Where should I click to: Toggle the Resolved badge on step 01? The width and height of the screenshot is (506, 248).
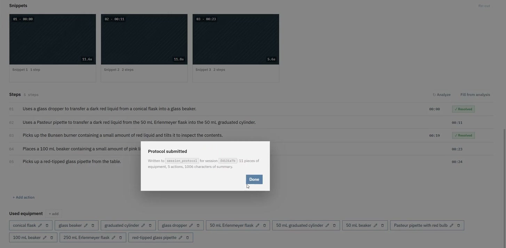[x=463, y=109]
